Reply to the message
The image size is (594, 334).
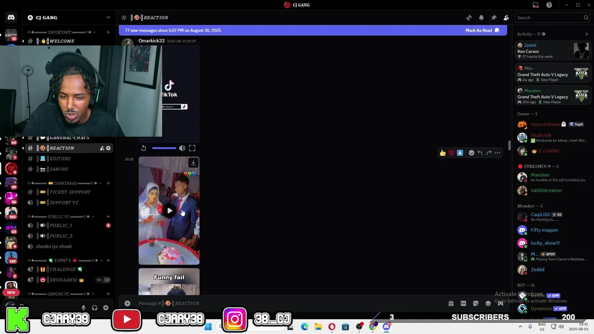click(x=480, y=153)
